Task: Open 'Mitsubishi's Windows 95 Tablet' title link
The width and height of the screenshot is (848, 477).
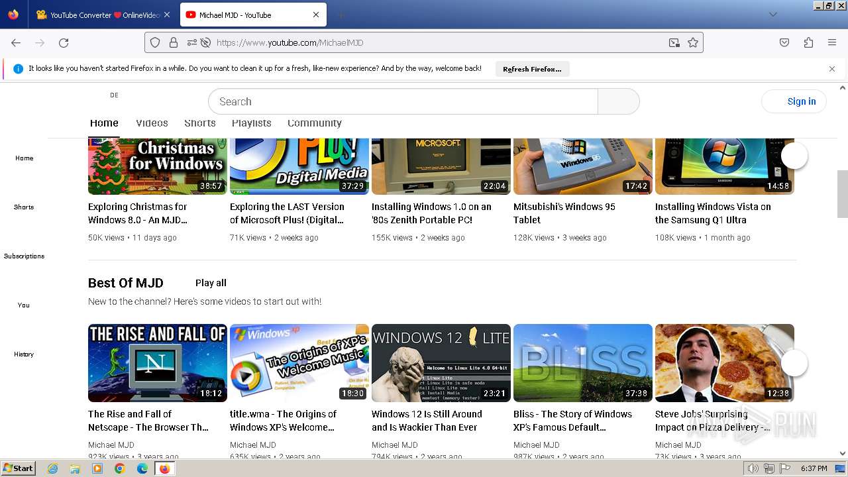Action: [x=564, y=213]
